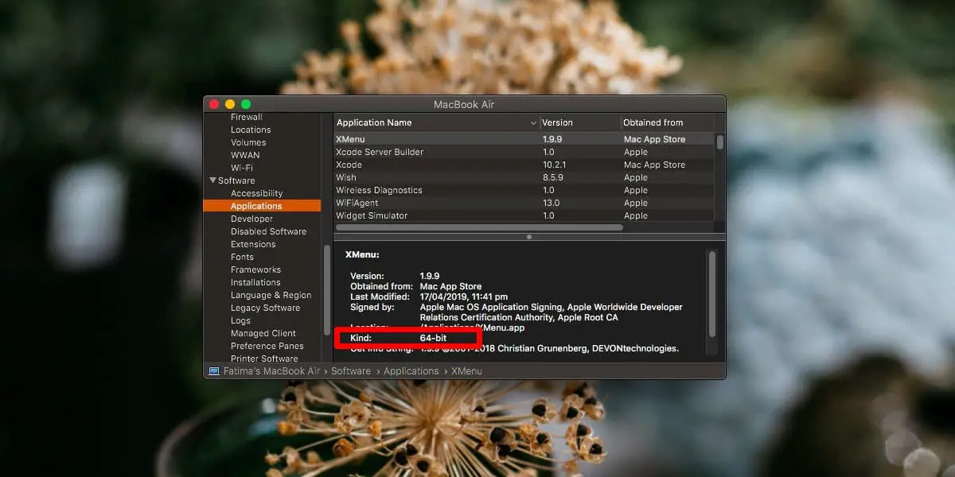Select Locations in the sidebar
This screenshot has width=955, height=477.
coord(251,130)
